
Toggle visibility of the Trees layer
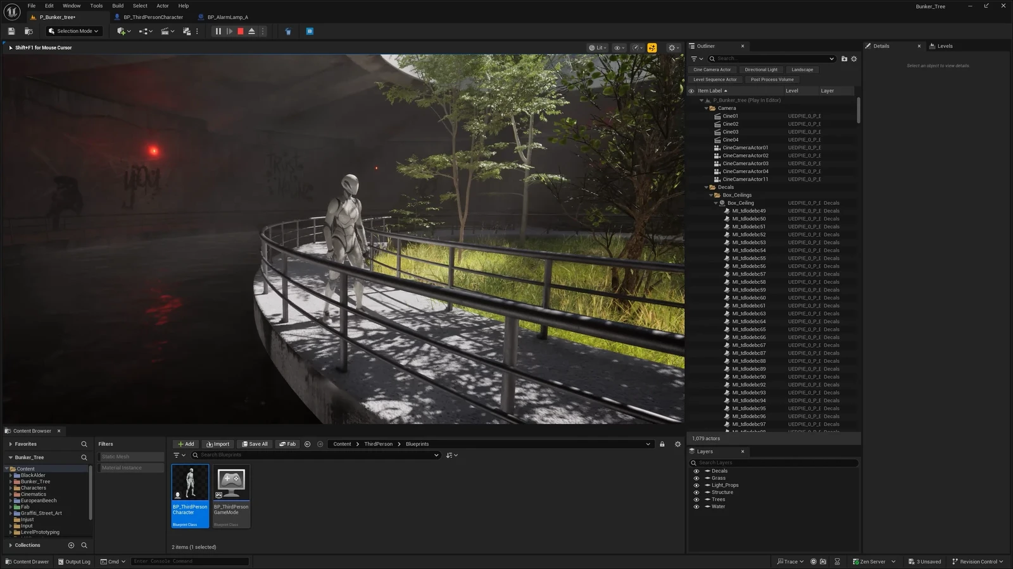click(x=696, y=499)
